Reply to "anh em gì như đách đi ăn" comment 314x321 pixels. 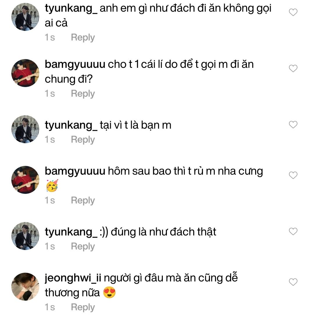point(83,38)
